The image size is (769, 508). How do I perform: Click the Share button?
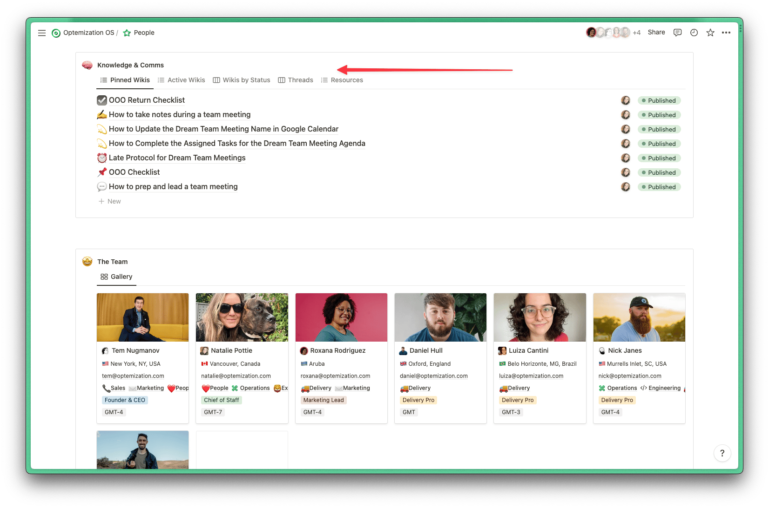tap(656, 33)
